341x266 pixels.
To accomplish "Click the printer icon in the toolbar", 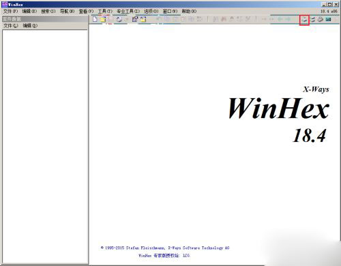I will point(119,19).
